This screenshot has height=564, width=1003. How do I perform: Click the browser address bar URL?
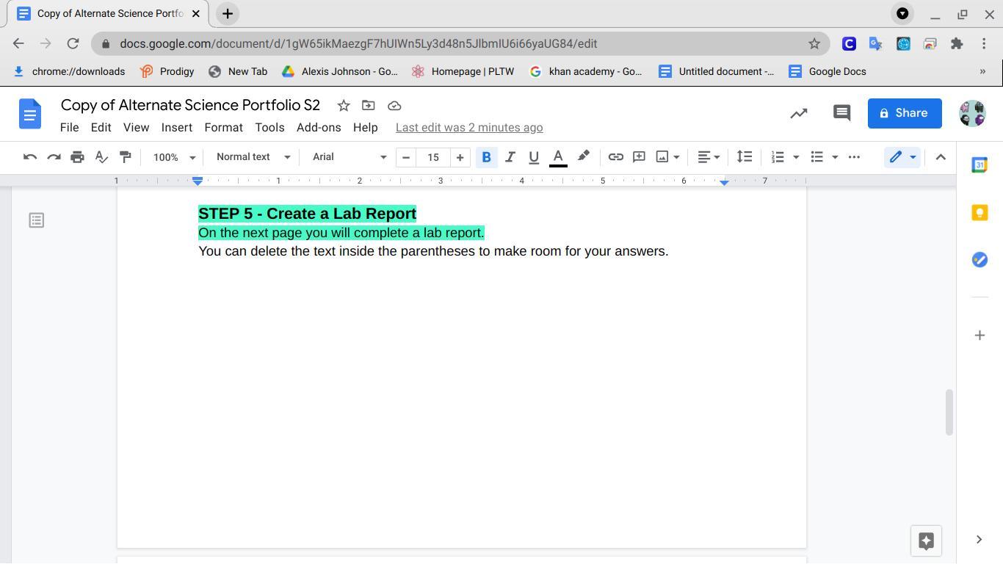tap(358, 44)
